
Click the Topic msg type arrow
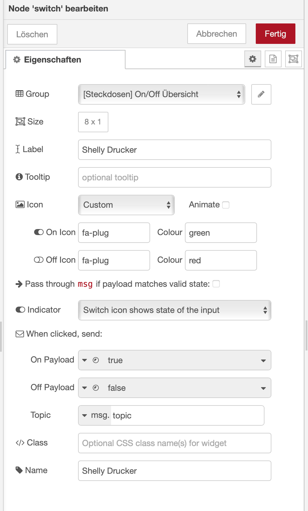point(85,415)
